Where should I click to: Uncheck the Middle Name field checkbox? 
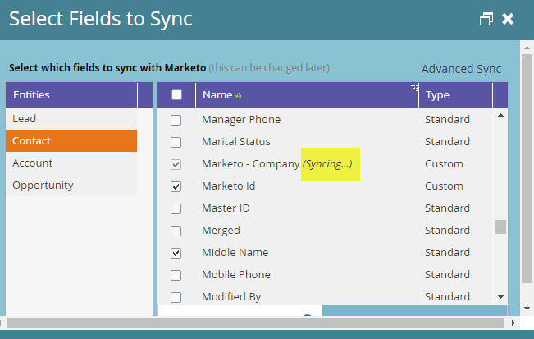[176, 253]
